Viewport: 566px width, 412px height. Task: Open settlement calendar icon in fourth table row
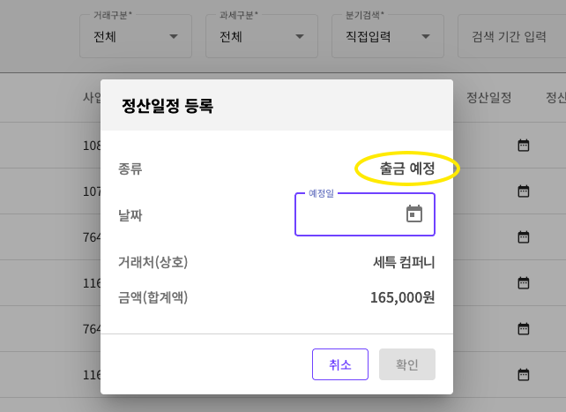(523, 282)
